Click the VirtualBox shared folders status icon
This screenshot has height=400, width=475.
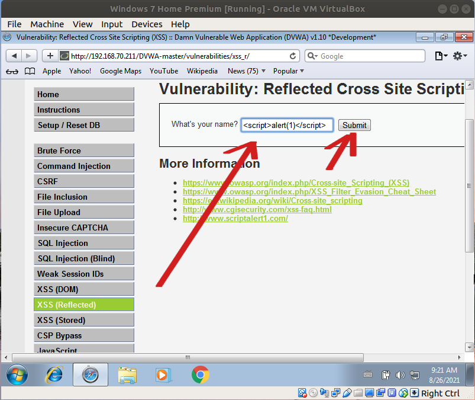click(358, 393)
